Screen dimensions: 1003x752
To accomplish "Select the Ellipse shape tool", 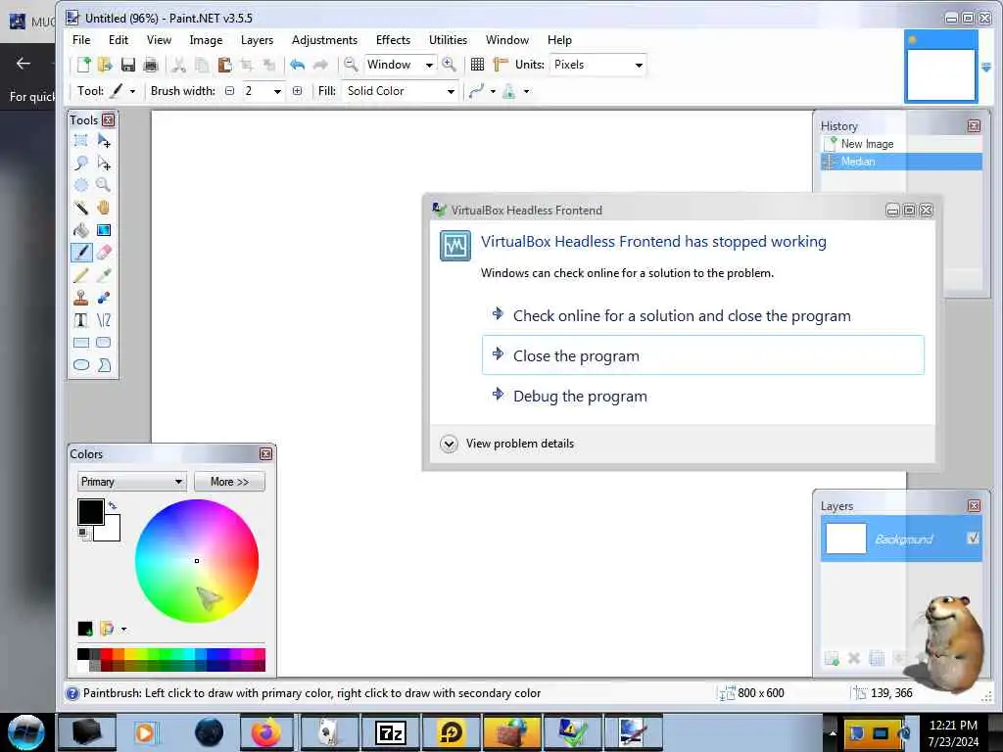I will (81, 365).
